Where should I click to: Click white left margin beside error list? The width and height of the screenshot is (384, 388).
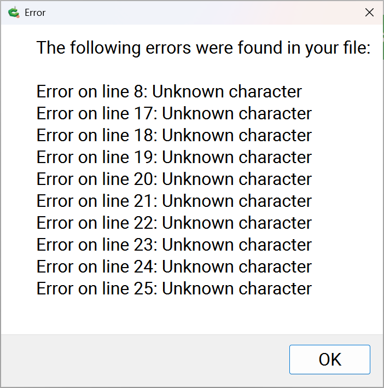click(x=18, y=192)
